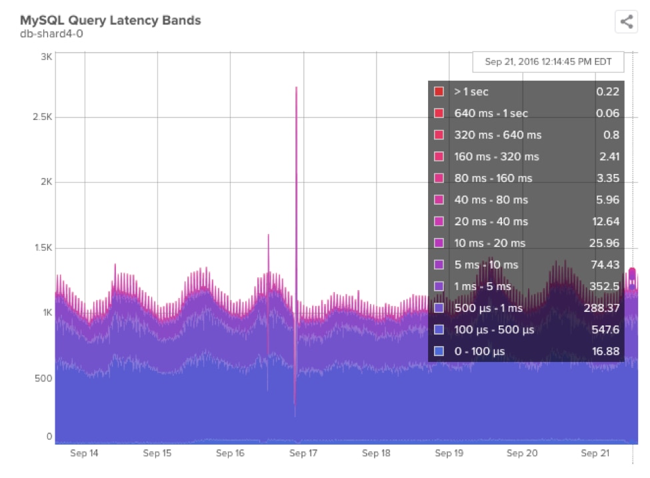Click the 'Sep 19' x-axis label
Screen dimensions: 650x478
point(449,453)
